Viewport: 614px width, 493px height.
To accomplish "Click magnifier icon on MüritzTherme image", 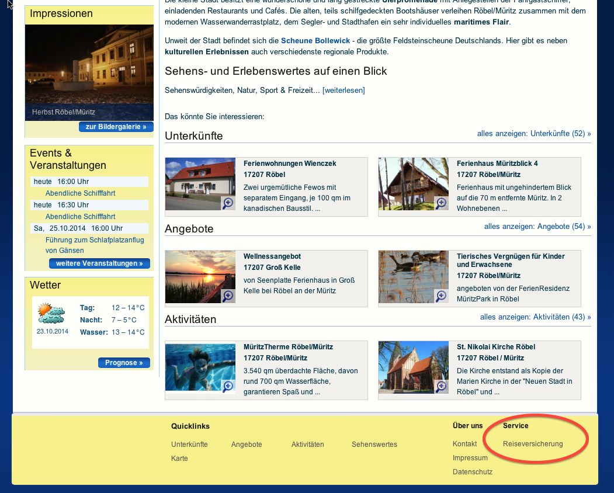I will (228, 387).
